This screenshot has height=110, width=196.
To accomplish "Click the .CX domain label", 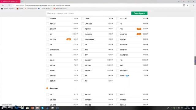I will coord(51,45).
